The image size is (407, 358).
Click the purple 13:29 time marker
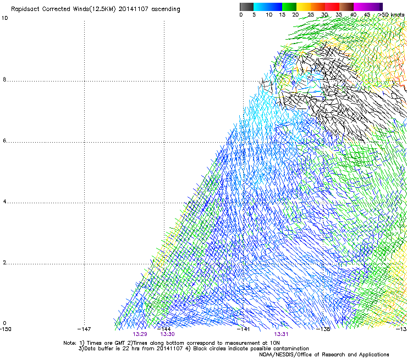coord(140,334)
